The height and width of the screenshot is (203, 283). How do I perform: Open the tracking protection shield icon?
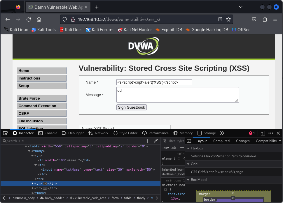pyautogui.click(x=64, y=19)
